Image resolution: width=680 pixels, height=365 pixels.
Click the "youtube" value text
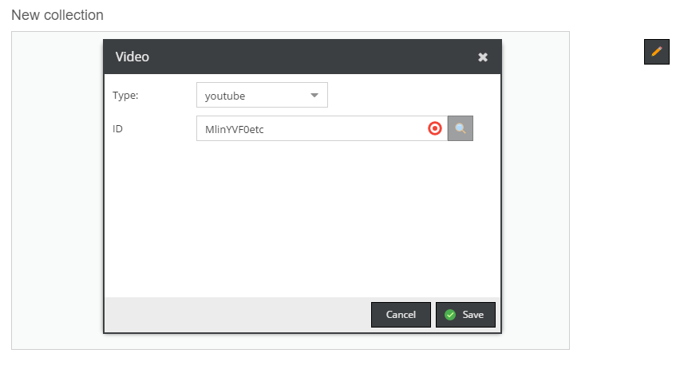click(x=225, y=96)
